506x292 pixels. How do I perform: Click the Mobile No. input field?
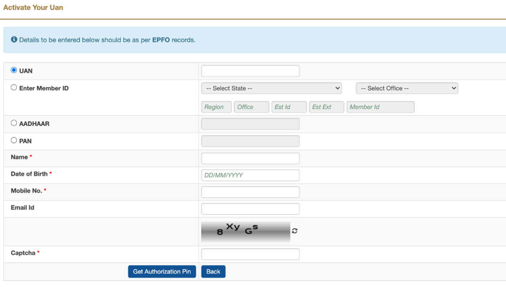250,192
